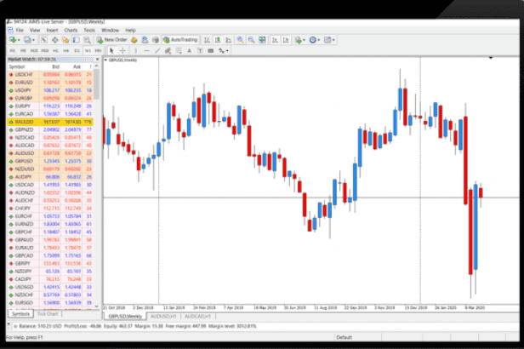Open the Window menu
The width and height of the screenshot is (524, 349).
pos(110,30)
